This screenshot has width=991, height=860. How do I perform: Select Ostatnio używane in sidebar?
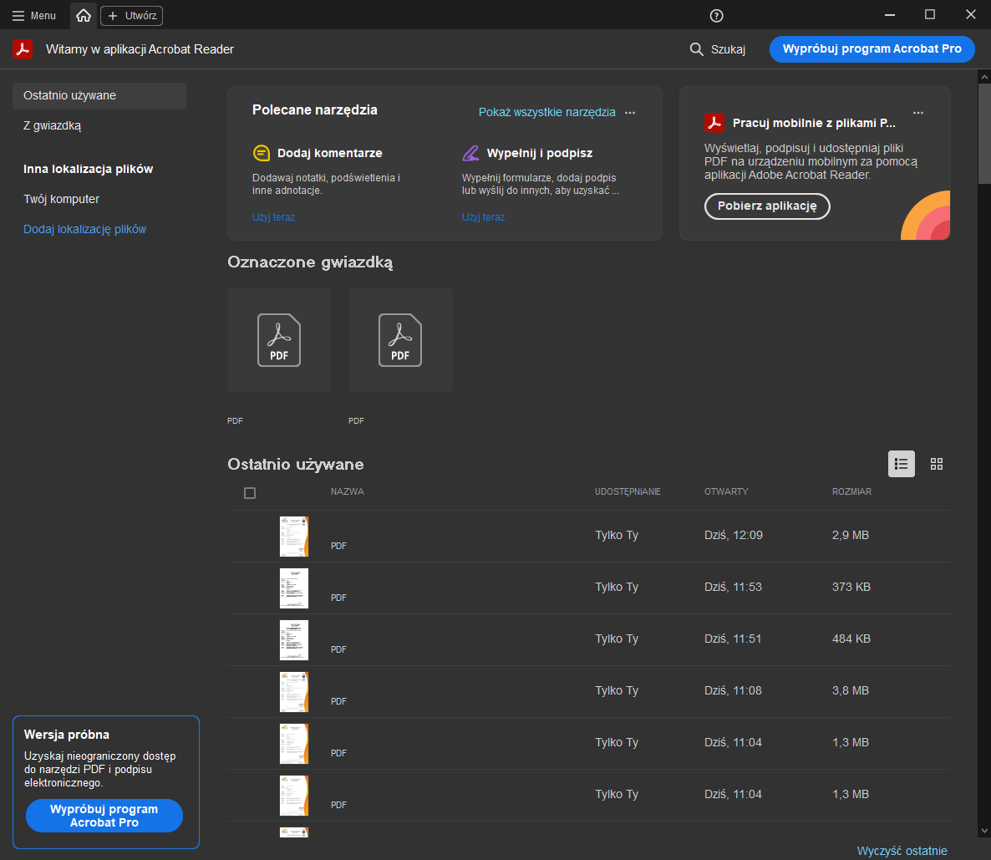(x=99, y=95)
